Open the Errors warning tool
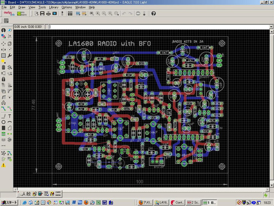Image resolution: width=274 pixels, height=206 pixels. 3,165
